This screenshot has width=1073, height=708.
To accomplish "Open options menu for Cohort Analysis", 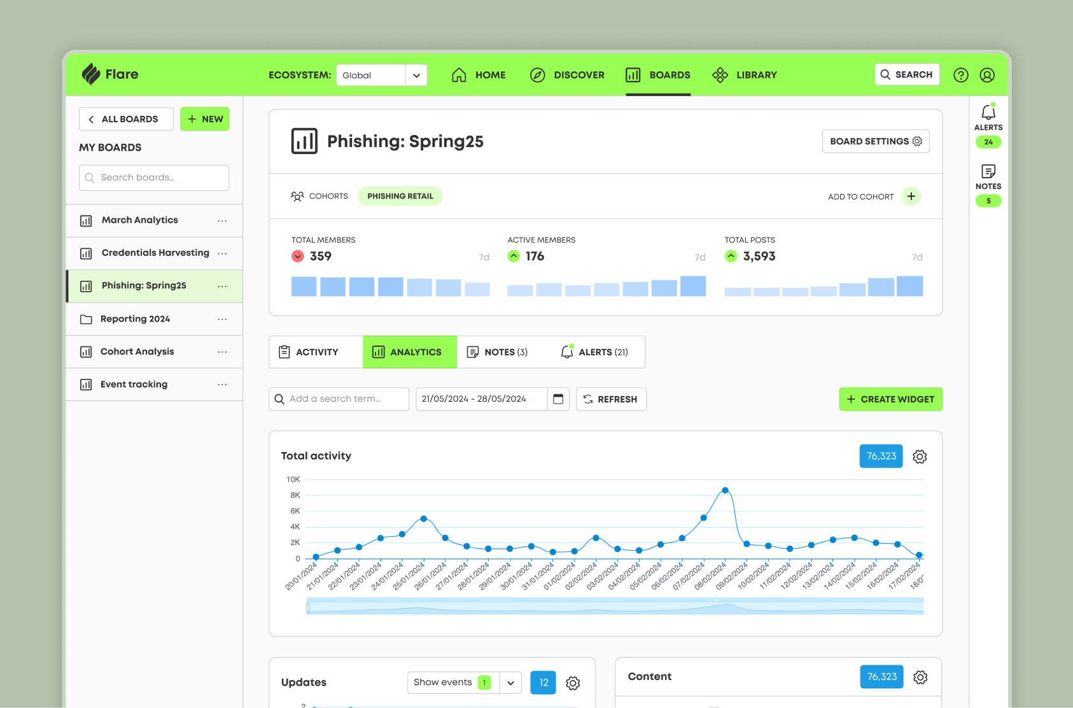I will (x=222, y=352).
